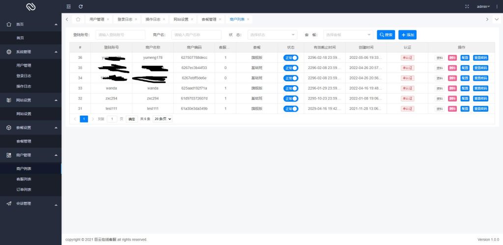Open the 套餐 select dropdown
The width and height of the screenshot is (503, 245).
(x=348, y=35)
